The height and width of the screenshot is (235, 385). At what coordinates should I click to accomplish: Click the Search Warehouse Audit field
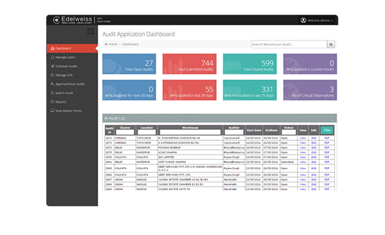(288, 44)
